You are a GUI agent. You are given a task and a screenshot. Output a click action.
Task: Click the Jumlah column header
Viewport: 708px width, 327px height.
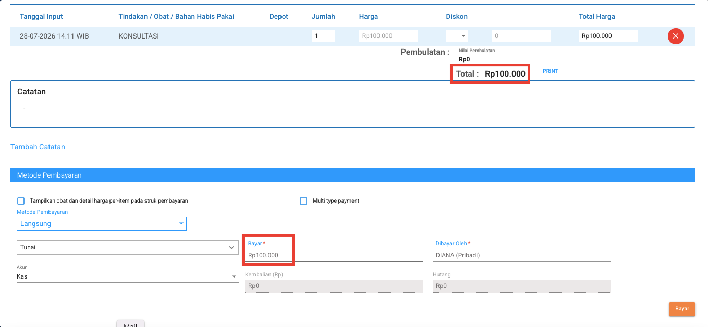323,17
